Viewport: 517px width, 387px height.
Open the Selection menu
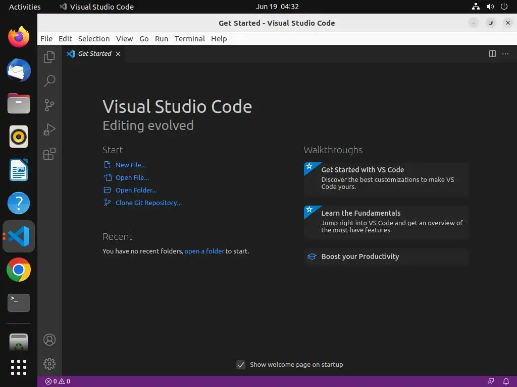94,39
